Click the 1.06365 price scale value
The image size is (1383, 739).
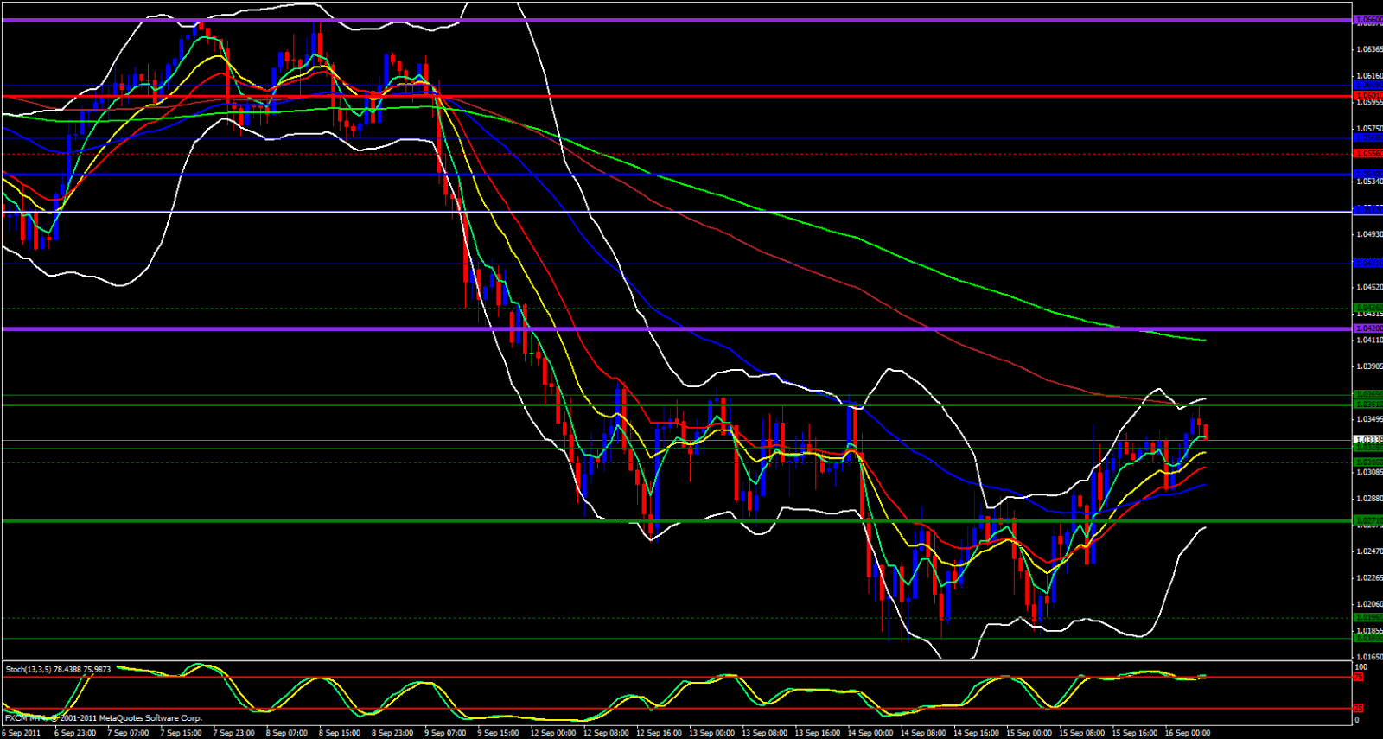[x=1368, y=49]
